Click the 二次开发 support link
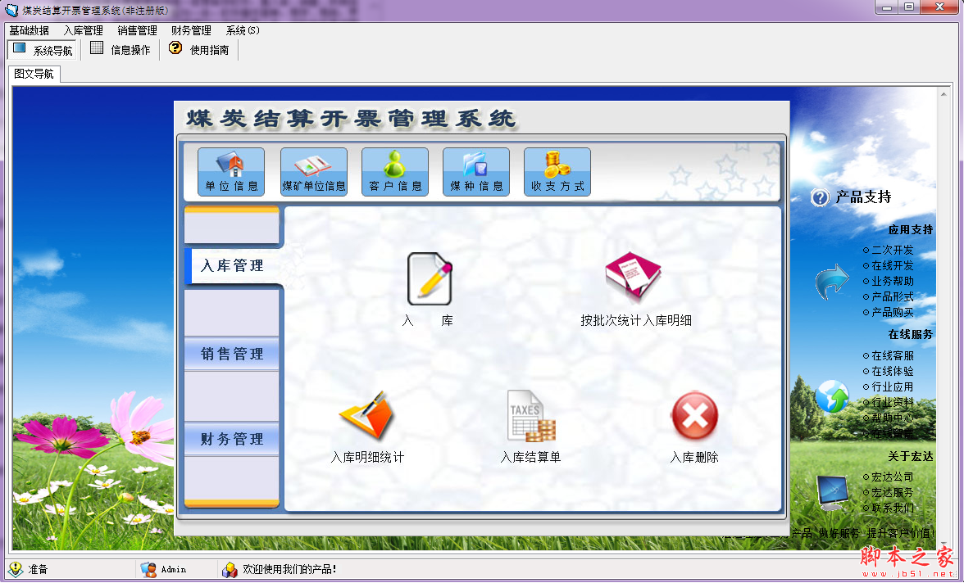964x583 pixels. pos(892,250)
